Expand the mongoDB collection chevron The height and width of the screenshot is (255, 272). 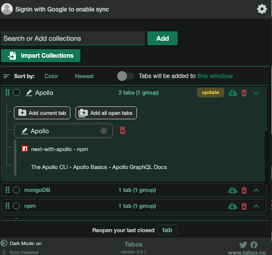(256, 190)
